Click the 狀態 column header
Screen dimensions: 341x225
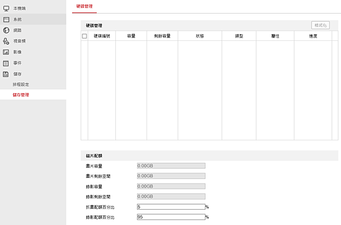(200, 36)
